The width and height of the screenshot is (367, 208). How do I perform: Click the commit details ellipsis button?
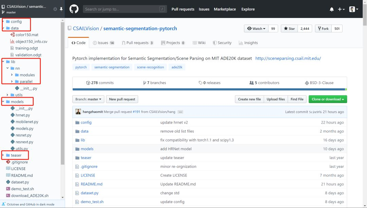click(x=180, y=112)
